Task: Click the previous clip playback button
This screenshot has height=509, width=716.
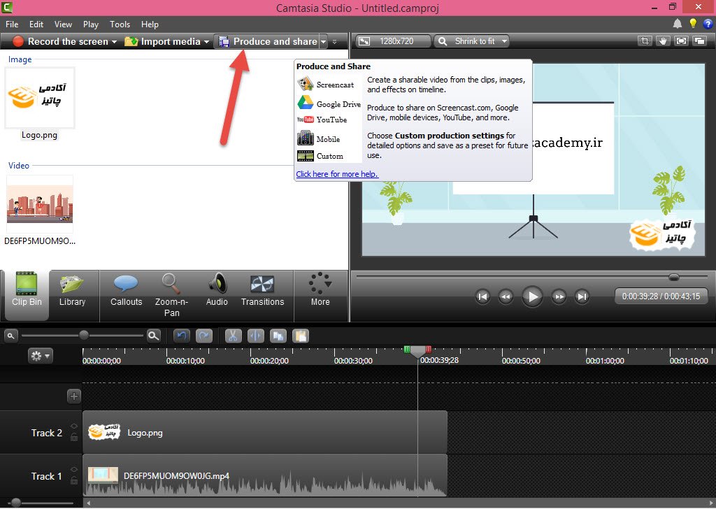Action: 482,296
